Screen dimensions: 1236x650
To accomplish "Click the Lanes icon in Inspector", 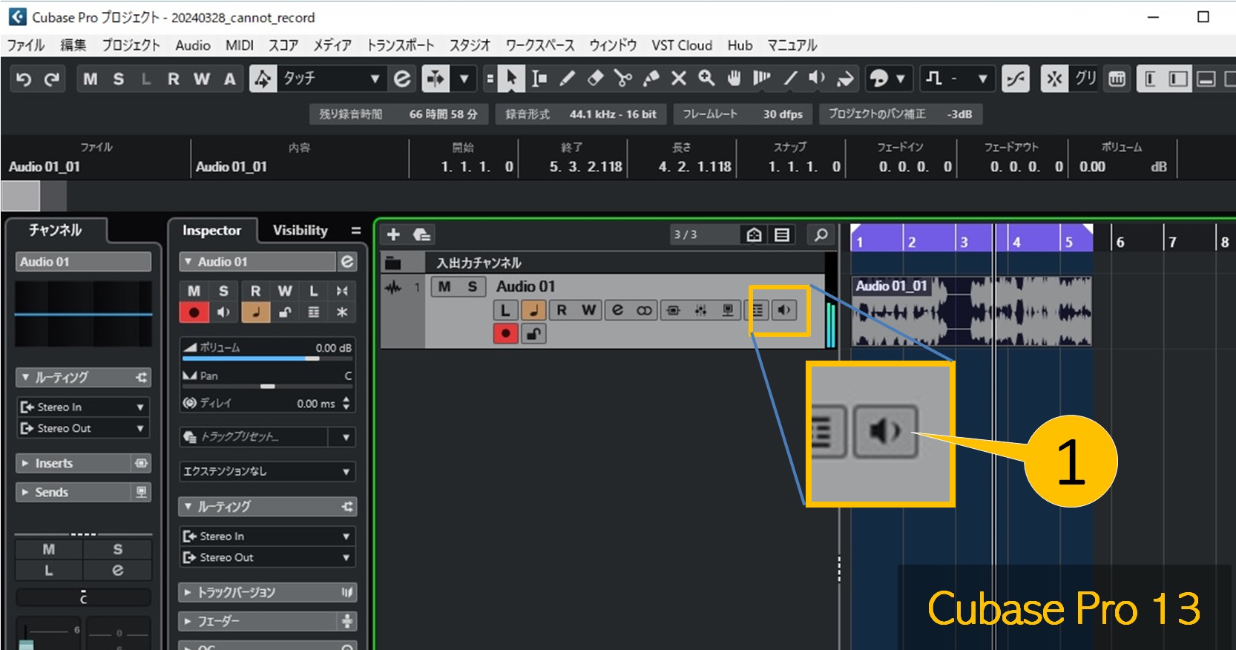I will coord(313,312).
